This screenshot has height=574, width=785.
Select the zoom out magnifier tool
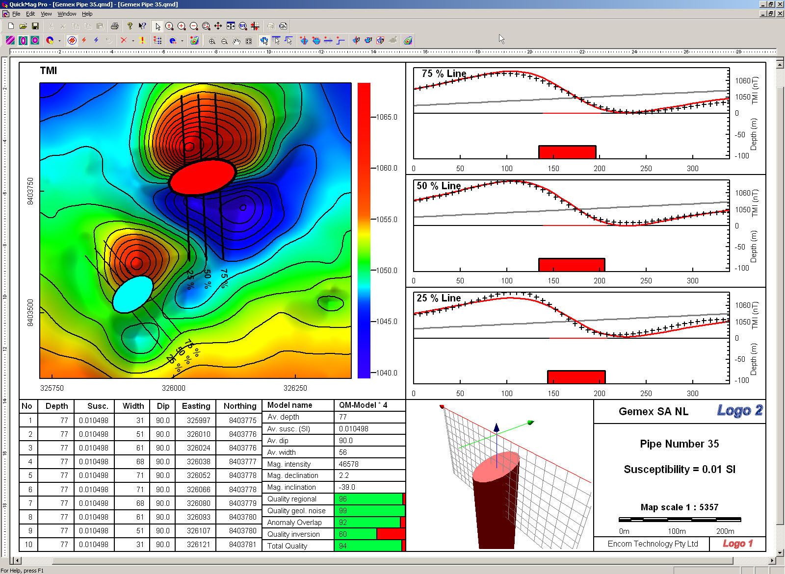(x=194, y=26)
